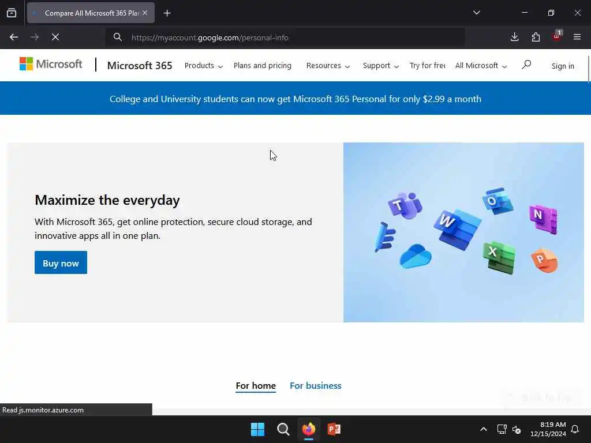Image resolution: width=591 pixels, height=443 pixels.
Task: Click the network status tray icon
Action: [x=502, y=429]
